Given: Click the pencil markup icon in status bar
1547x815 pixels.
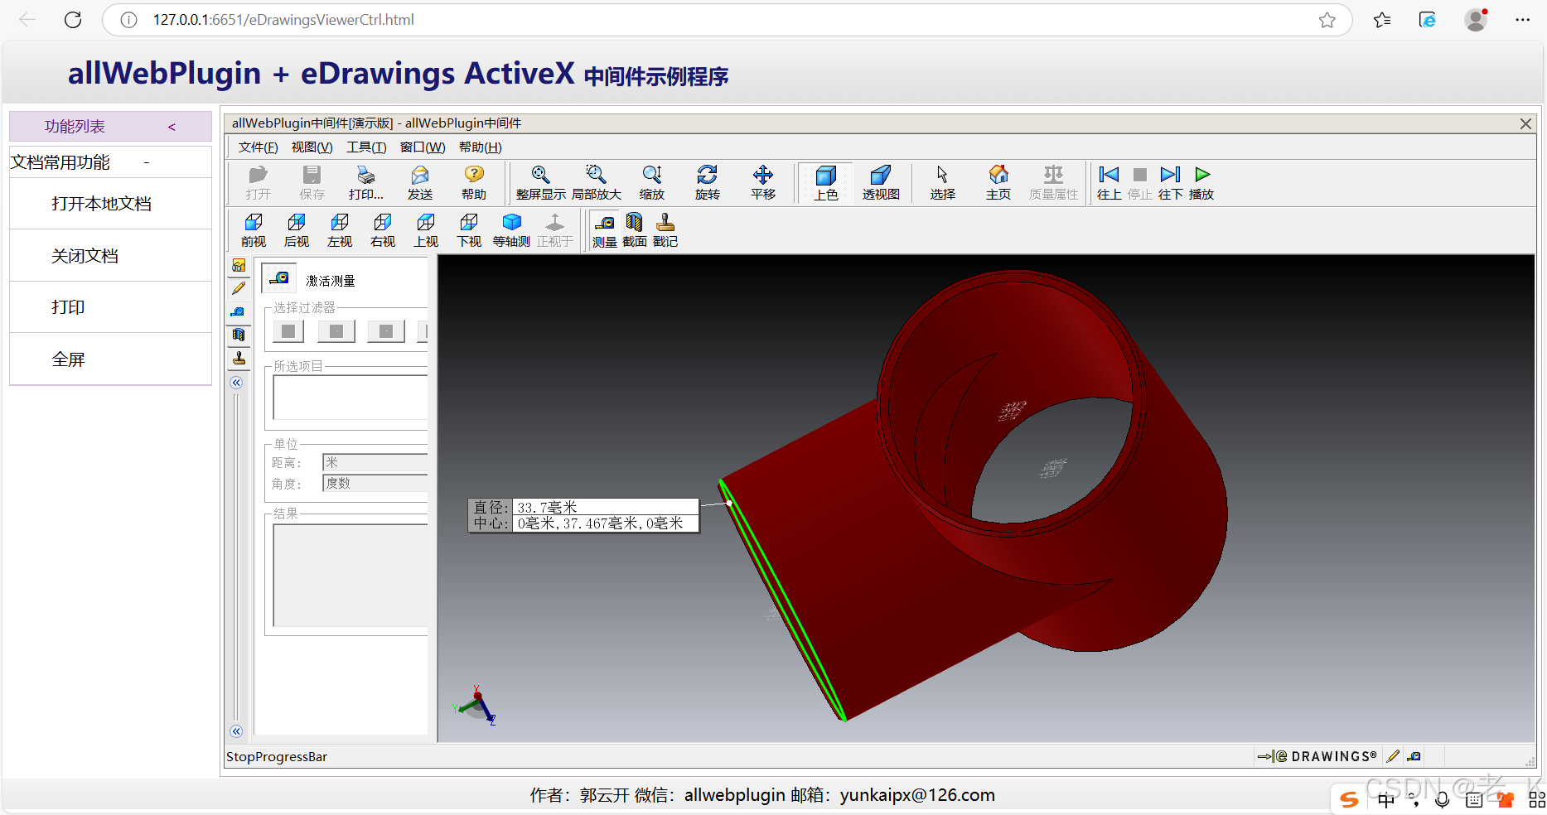Looking at the screenshot, I should (x=1394, y=756).
